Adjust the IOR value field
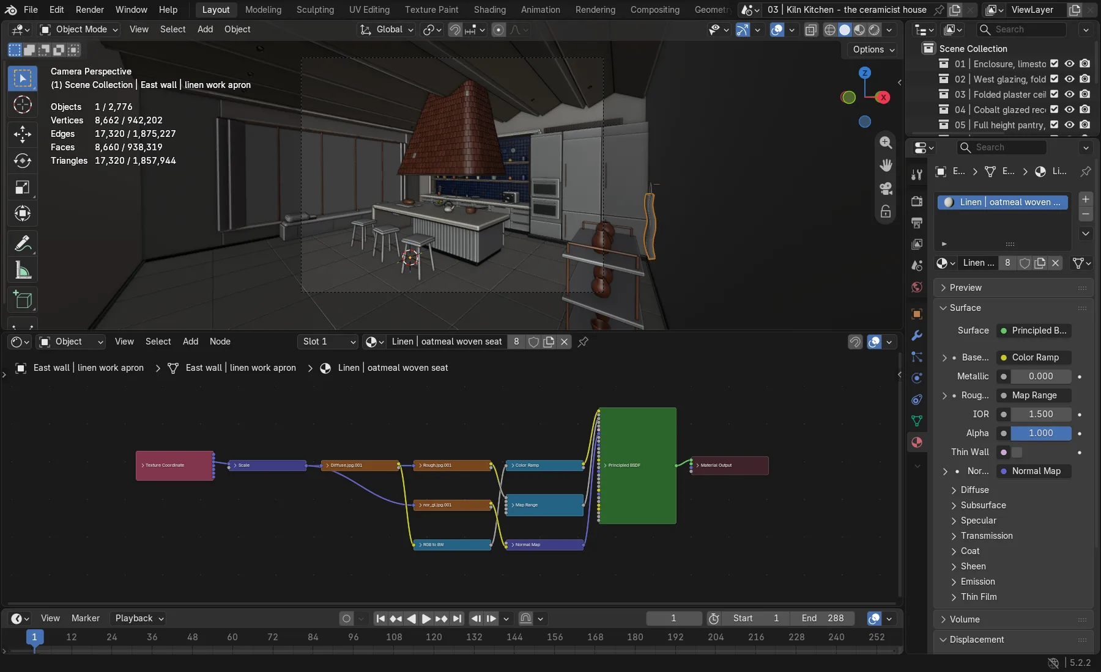 click(1040, 414)
